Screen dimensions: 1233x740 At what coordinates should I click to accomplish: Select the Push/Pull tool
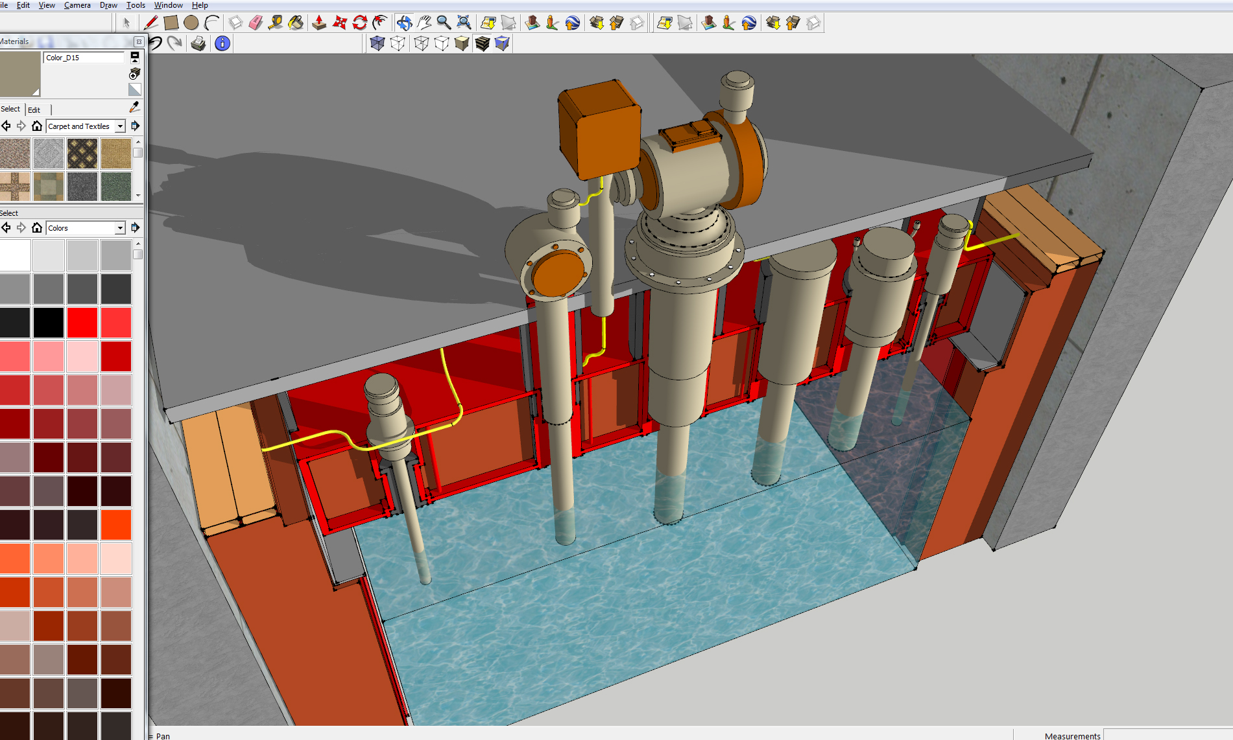coord(319,23)
